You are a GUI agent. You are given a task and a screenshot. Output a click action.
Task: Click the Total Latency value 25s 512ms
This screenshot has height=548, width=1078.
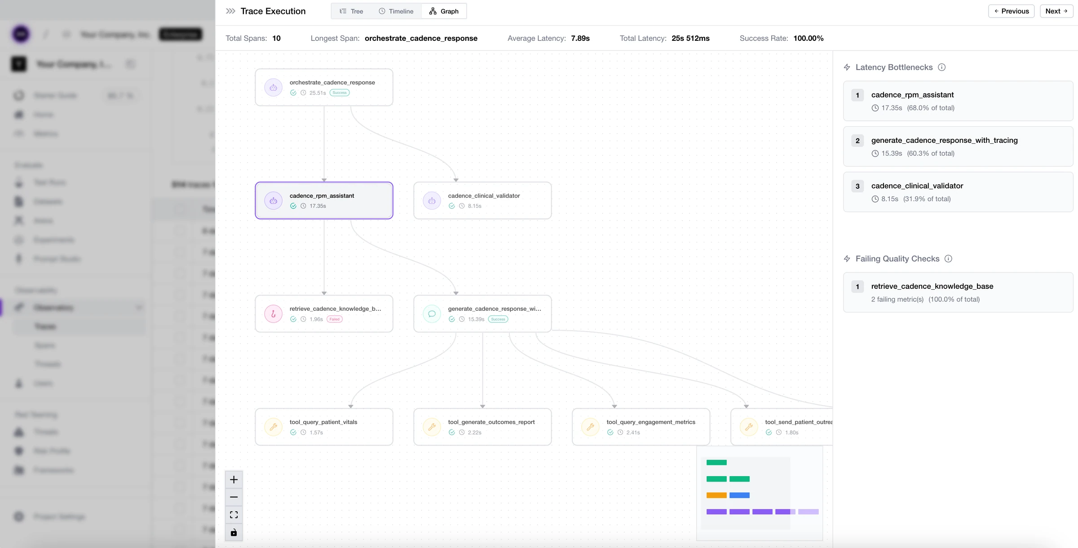point(690,38)
